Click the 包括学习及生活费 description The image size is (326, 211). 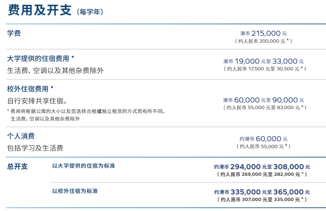[x=35, y=148]
